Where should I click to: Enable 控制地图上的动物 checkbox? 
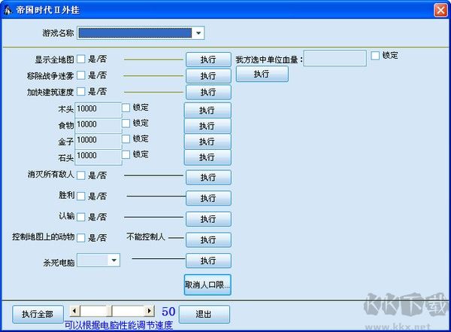81,238
